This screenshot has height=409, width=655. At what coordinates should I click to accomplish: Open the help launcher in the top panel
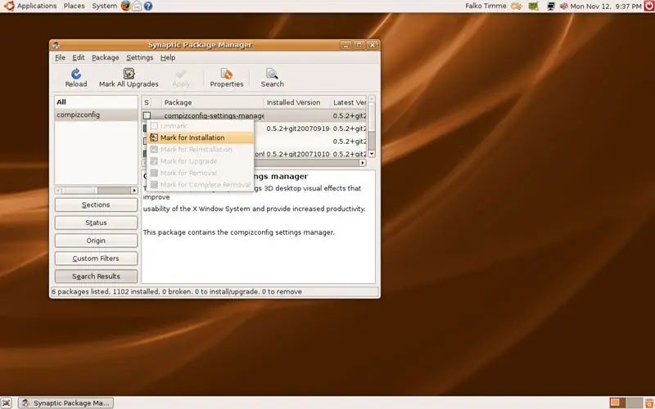[x=148, y=6]
